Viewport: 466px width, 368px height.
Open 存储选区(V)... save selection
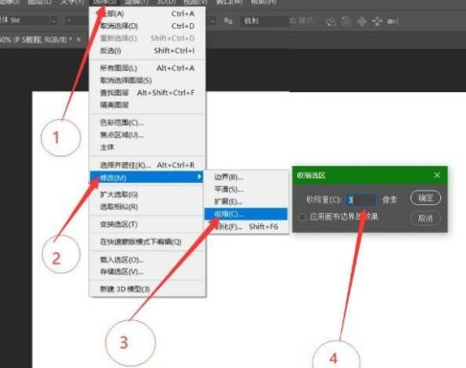pos(147,272)
